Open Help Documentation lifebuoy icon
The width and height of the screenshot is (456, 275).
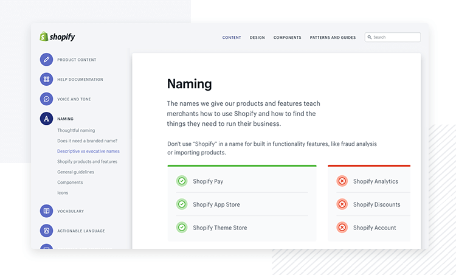pyautogui.click(x=46, y=79)
